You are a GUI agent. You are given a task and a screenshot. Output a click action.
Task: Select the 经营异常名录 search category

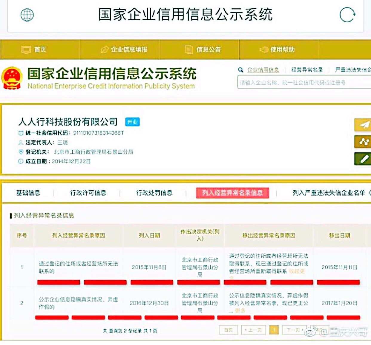[307, 70]
